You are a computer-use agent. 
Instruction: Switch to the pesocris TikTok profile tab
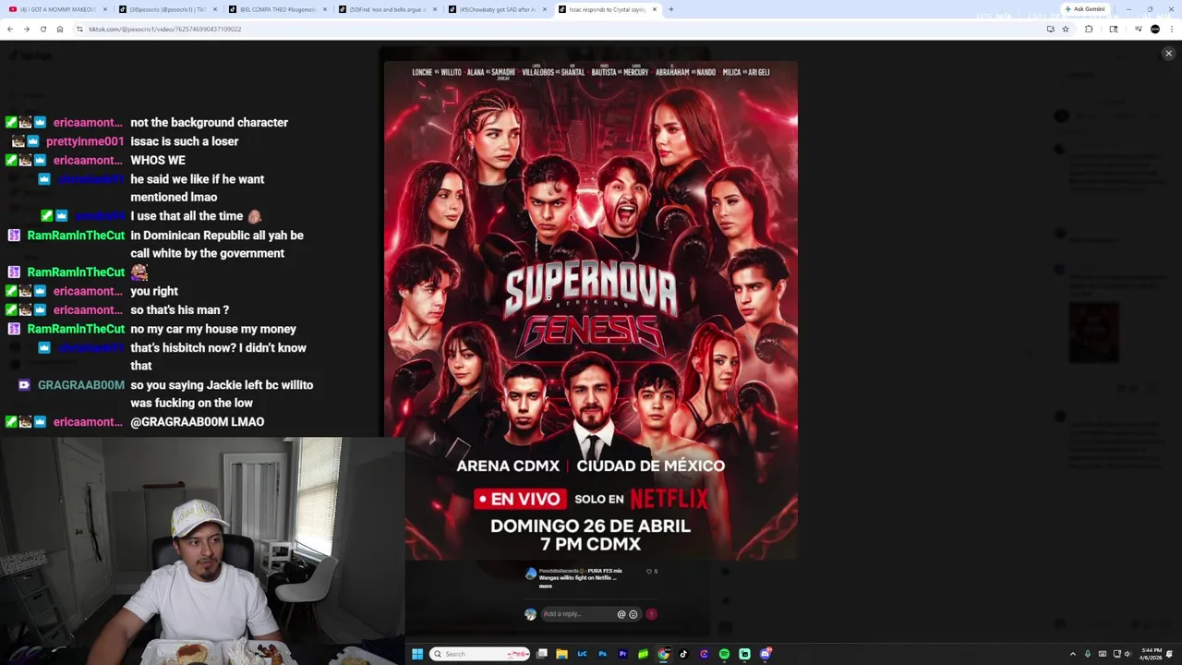167,9
